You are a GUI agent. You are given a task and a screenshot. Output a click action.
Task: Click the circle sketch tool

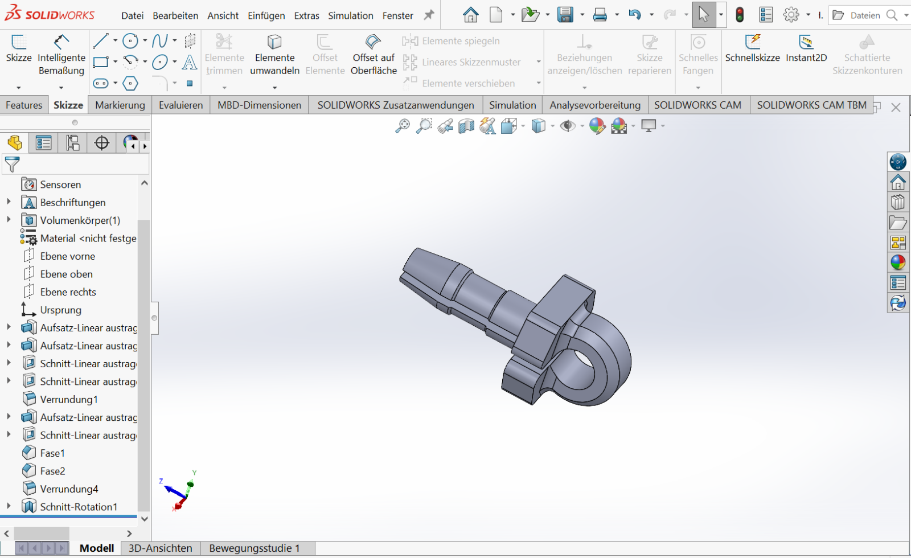pyautogui.click(x=130, y=41)
